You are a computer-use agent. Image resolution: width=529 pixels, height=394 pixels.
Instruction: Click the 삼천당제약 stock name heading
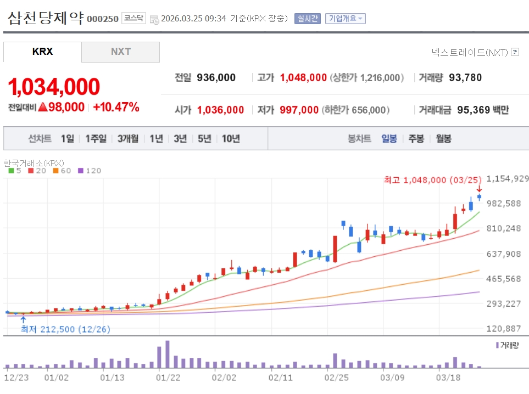click(45, 17)
